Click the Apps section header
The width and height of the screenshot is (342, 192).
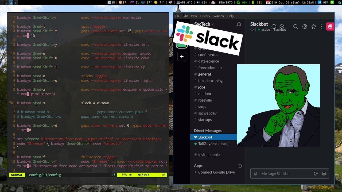point(198,166)
